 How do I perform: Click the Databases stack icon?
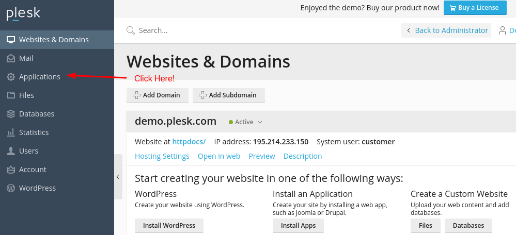point(10,114)
